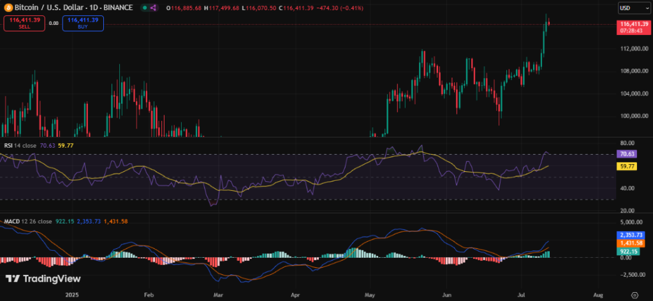This screenshot has height=301, width=653.
Task: Click the high value H117,499.68
Action: pos(222,8)
